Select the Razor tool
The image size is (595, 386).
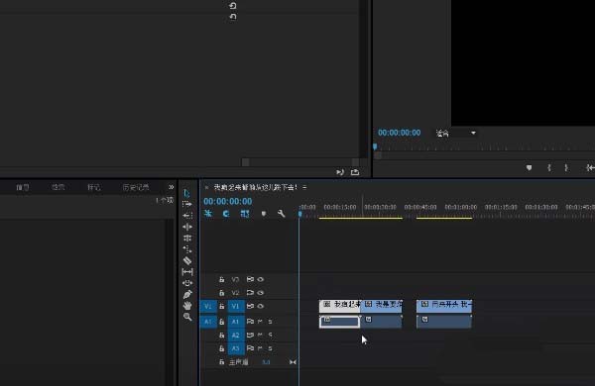tap(187, 260)
